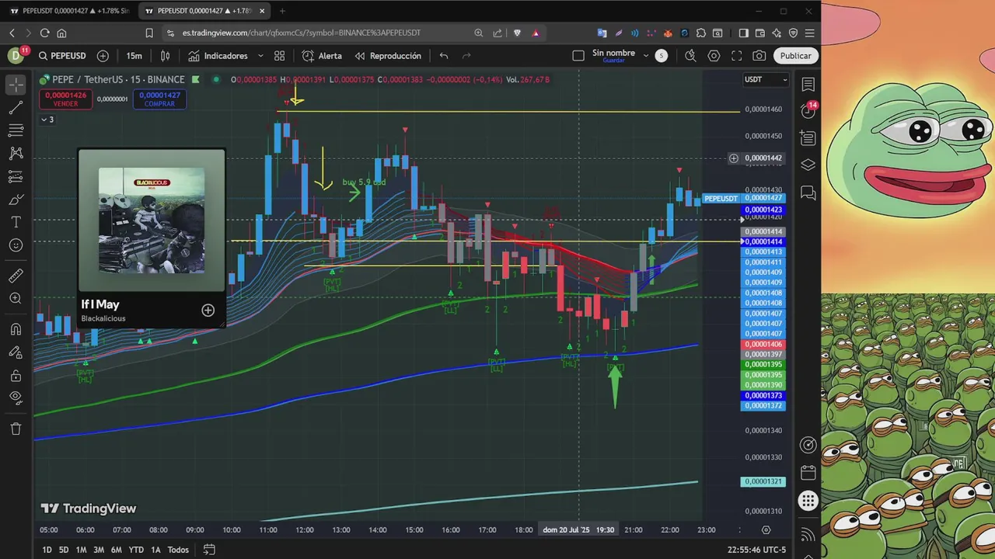The height and width of the screenshot is (559, 995).
Task: Add symbol to compare with plus
Action: coord(103,56)
